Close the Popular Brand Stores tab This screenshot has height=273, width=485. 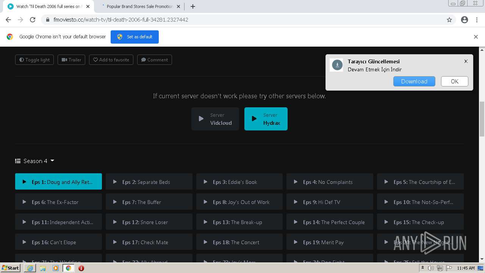(x=178, y=6)
